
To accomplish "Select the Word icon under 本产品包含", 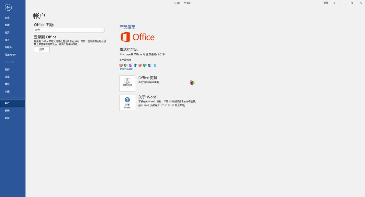I will coord(149,65).
